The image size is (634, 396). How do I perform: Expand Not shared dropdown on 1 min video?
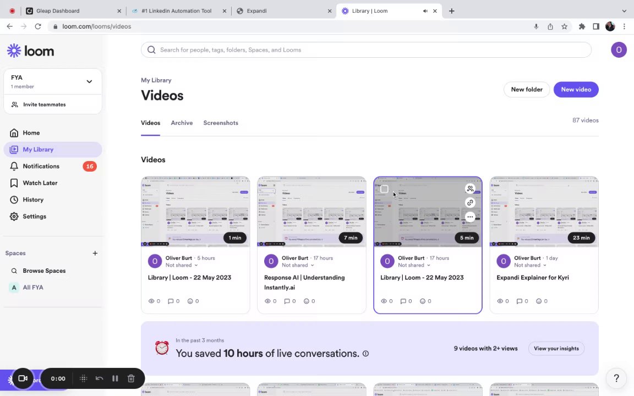(182, 265)
